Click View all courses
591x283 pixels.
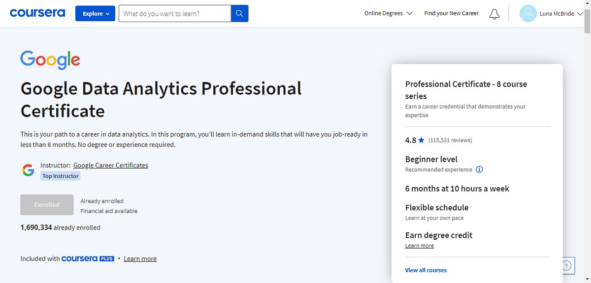tap(426, 270)
